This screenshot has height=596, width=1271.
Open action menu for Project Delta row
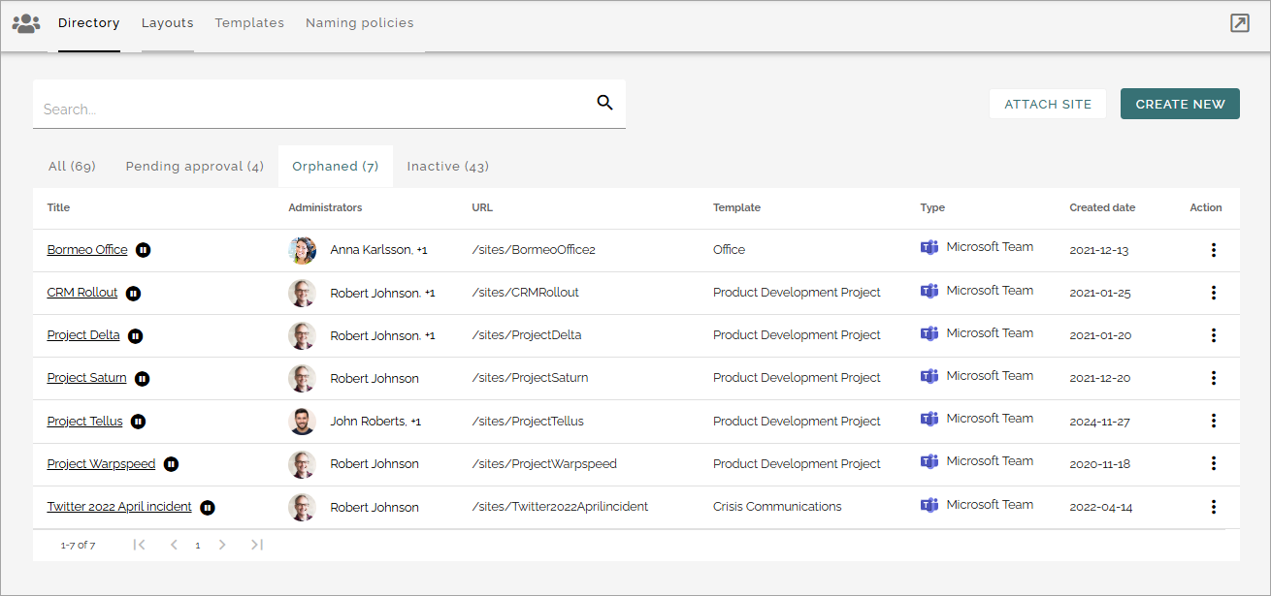(x=1213, y=335)
